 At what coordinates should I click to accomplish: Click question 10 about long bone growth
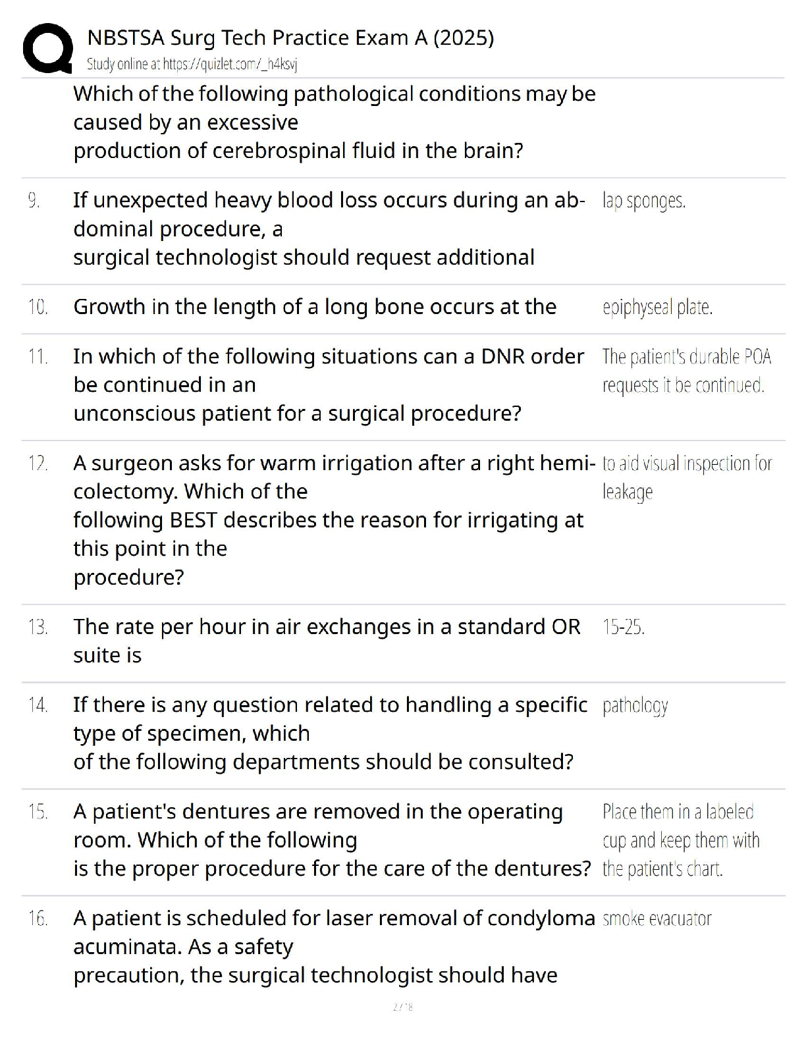pyautogui.click(x=315, y=307)
